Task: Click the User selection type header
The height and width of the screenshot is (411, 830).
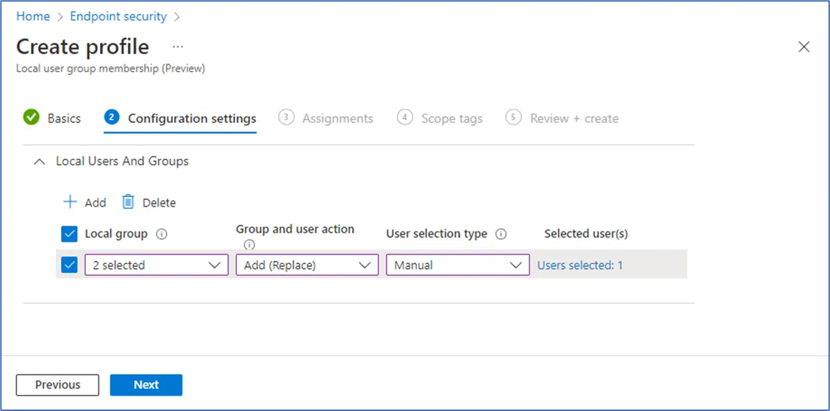Action: (437, 234)
